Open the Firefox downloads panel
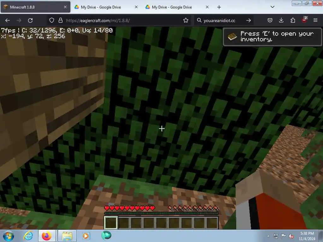 pyautogui.click(x=281, y=20)
